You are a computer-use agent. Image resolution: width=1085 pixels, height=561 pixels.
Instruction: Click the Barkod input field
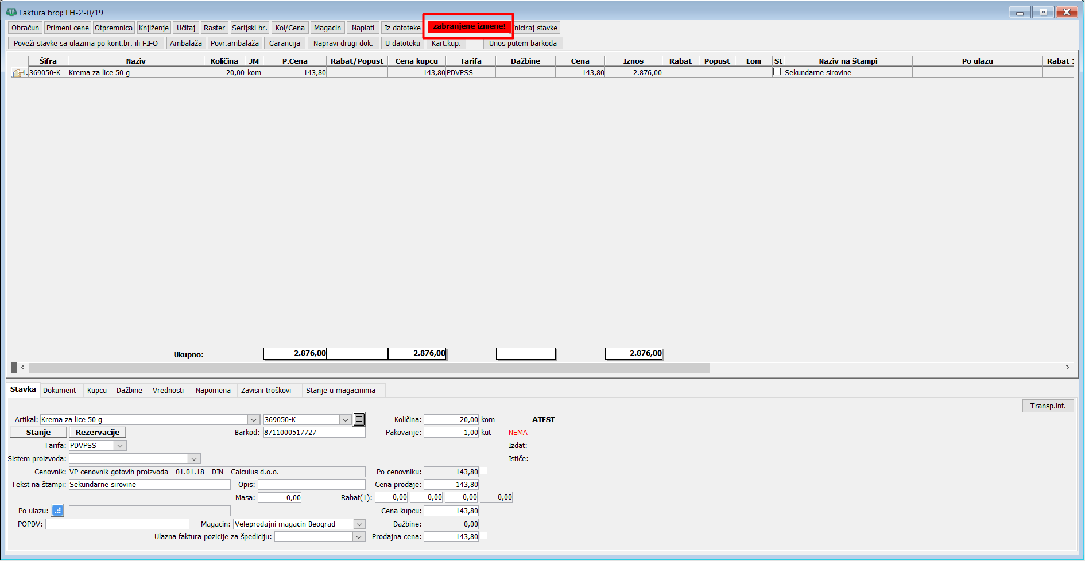point(314,433)
